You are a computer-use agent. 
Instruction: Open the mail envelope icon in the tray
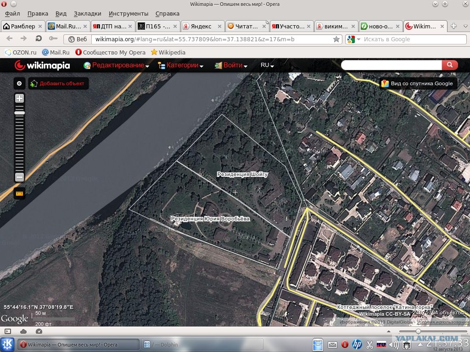pos(332,344)
